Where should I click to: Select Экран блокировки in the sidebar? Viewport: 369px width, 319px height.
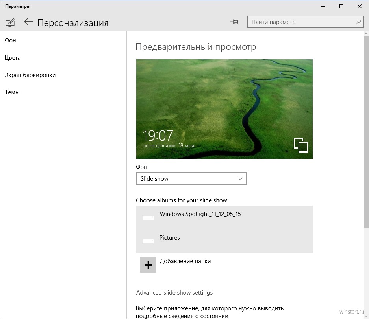[x=30, y=75]
